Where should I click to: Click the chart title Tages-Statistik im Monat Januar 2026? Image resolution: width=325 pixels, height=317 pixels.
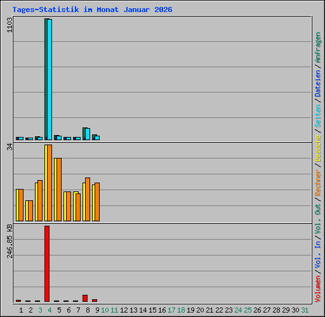click(x=92, y=10)
